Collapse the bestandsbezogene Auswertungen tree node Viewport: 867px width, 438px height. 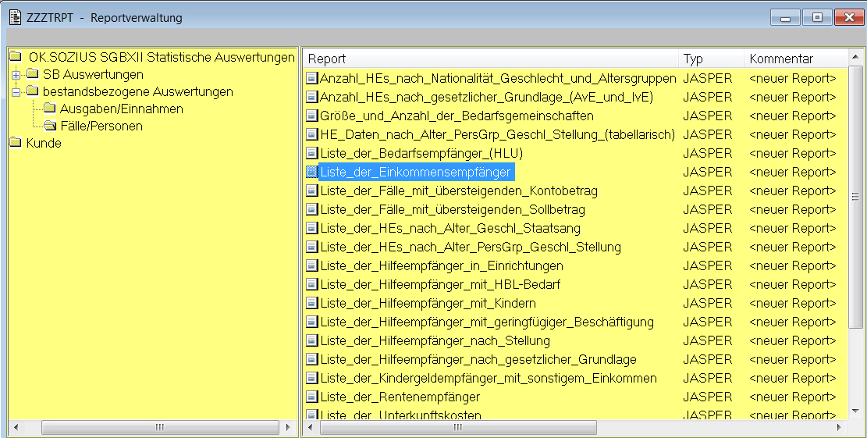(16, 92)
